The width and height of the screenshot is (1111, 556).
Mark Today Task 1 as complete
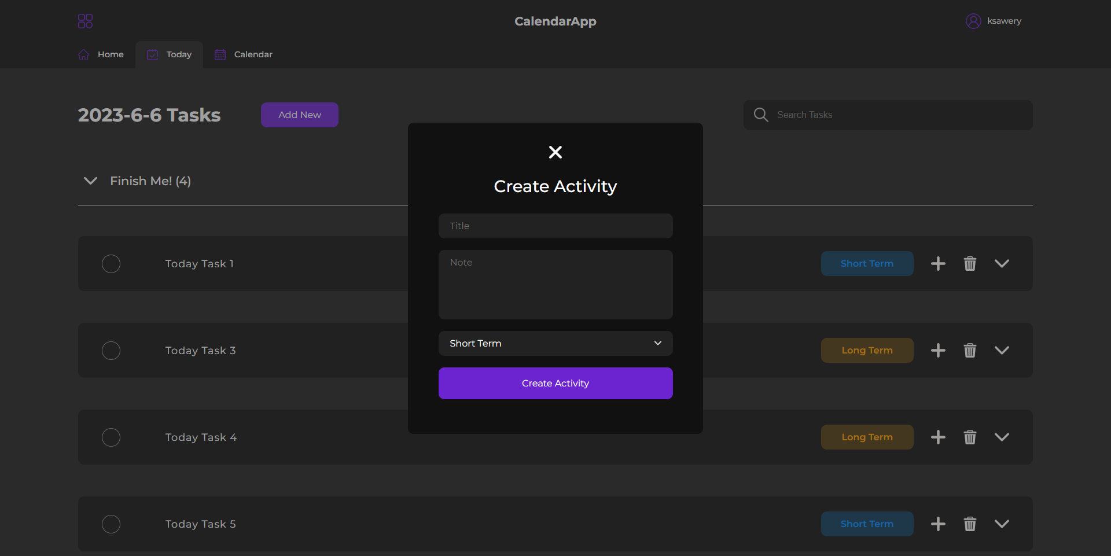[x=111, y=264]
